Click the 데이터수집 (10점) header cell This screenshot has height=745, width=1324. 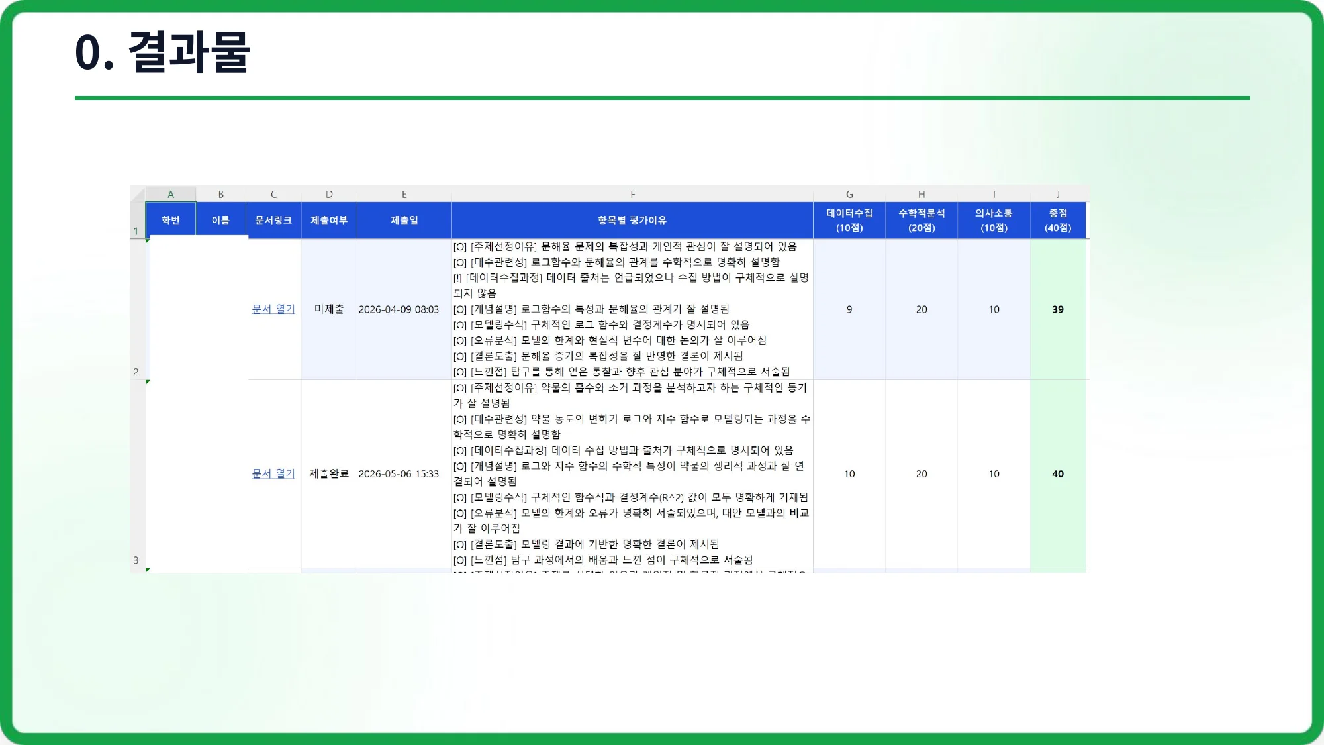click(849, 221)
